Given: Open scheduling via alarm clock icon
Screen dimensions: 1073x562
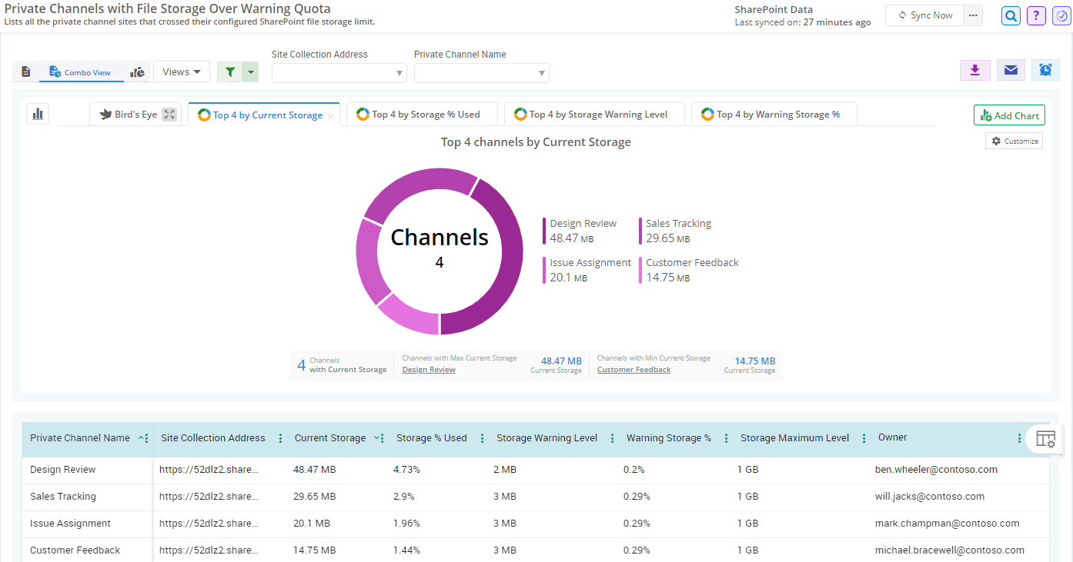Looking at the screenshot, I should tap(1045, 70).
